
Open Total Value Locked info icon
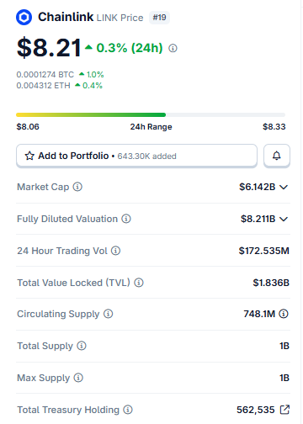point(139,283)
